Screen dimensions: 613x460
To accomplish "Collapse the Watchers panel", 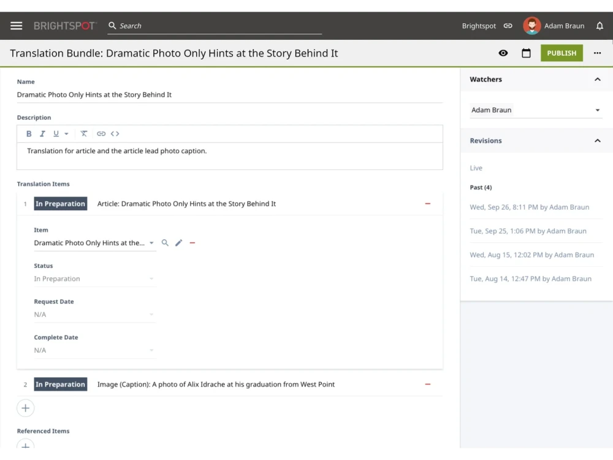I will point(597,79).
